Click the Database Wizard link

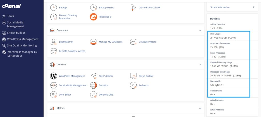pos(148,42)
